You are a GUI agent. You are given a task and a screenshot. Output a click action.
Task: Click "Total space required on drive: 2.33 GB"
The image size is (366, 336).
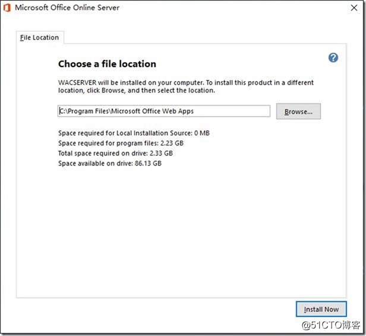[x=115, y=153]
